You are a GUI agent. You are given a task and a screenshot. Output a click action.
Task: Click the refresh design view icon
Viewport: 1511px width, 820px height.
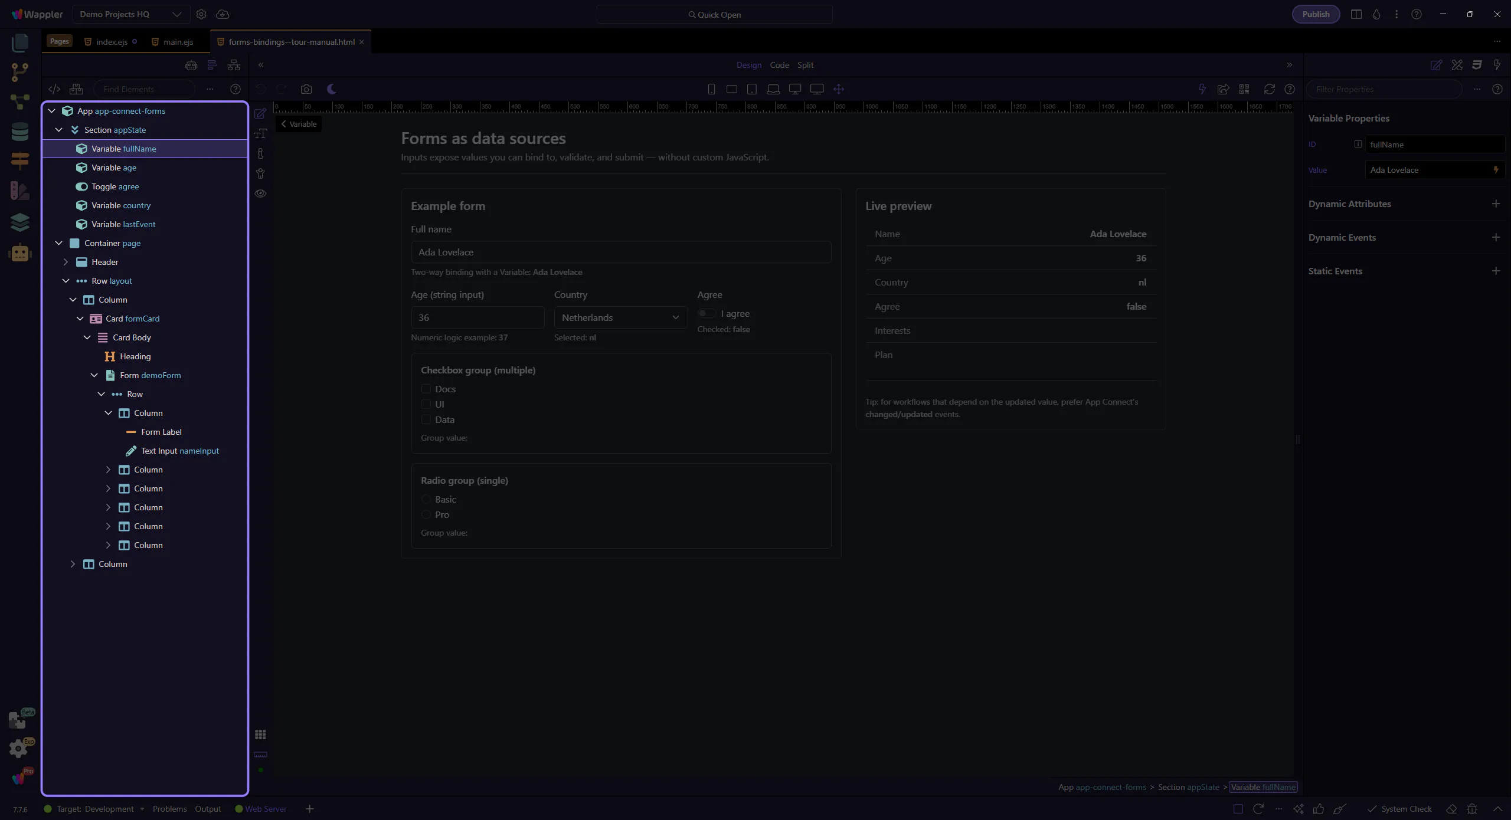click(x=1269, y=89)
